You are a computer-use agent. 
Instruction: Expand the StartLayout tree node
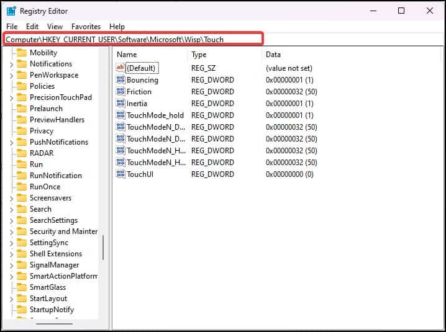pyautogui.click(x=11, y=299)
